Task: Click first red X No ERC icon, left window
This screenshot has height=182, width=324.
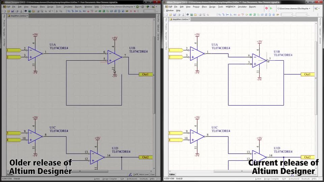Action: [x=131, y=11]
